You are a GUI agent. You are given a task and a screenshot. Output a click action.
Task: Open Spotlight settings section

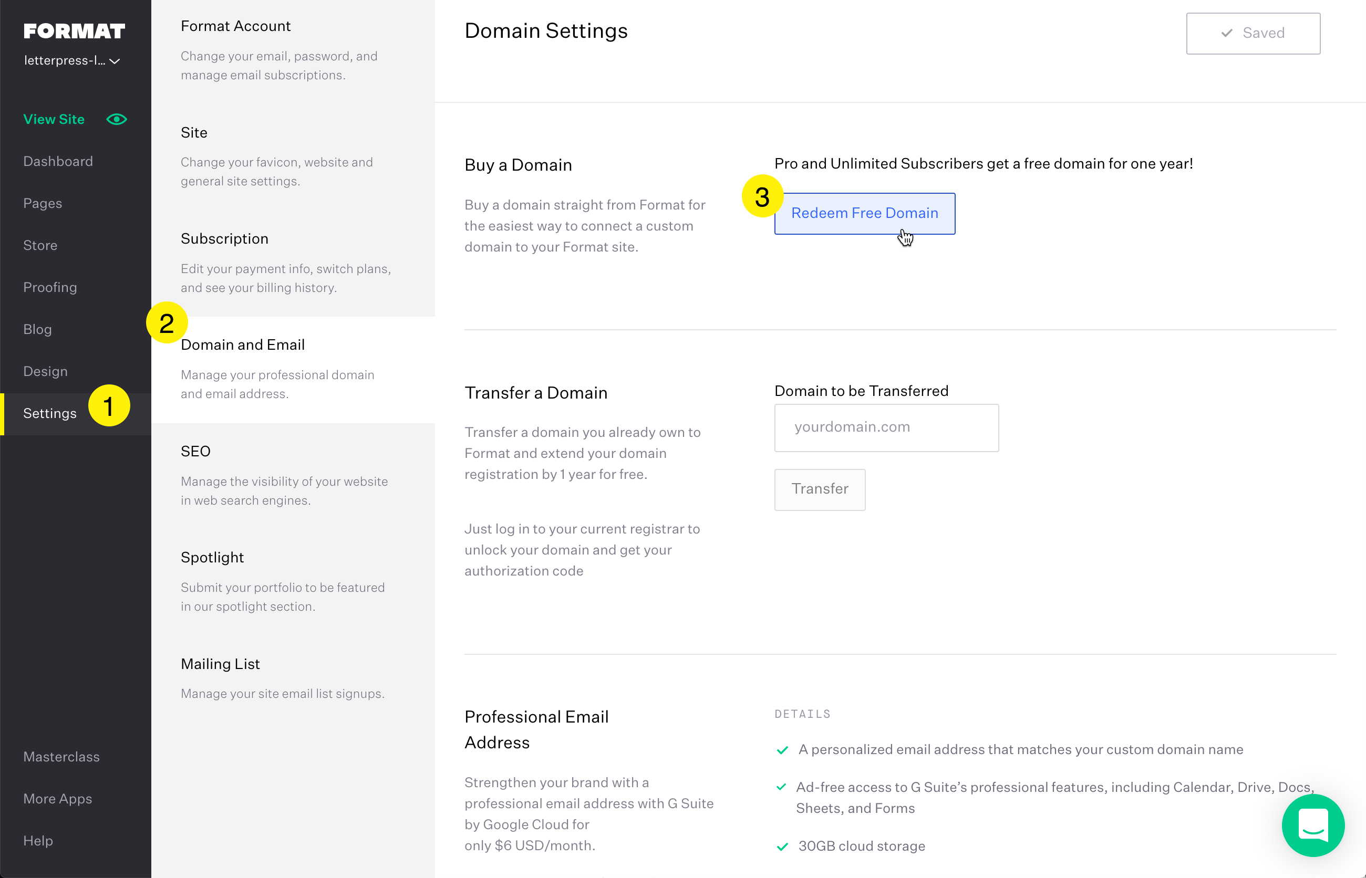pyautogui.click(x=212, y=558)
